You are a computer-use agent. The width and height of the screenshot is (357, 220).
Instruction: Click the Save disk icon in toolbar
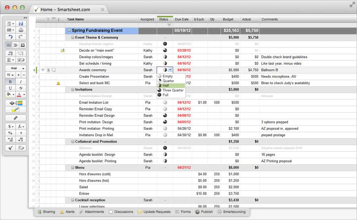click(x=21, y=24)
